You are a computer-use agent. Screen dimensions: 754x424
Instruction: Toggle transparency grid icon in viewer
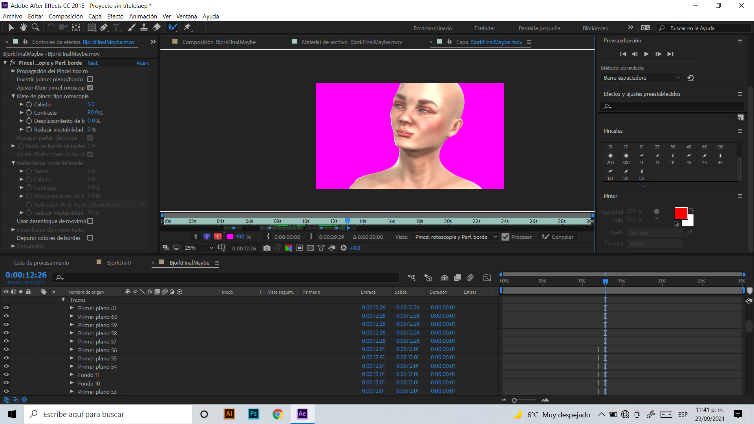click(x=310, y=248)
